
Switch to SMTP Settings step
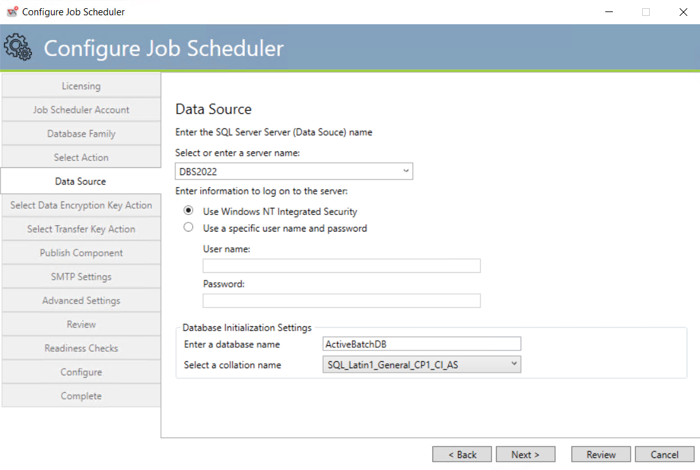(x=81, y=277)
